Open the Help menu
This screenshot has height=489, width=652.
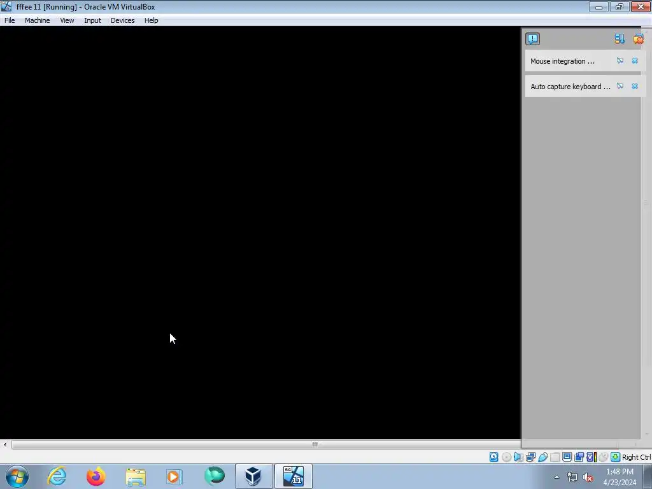coord(151,20)
